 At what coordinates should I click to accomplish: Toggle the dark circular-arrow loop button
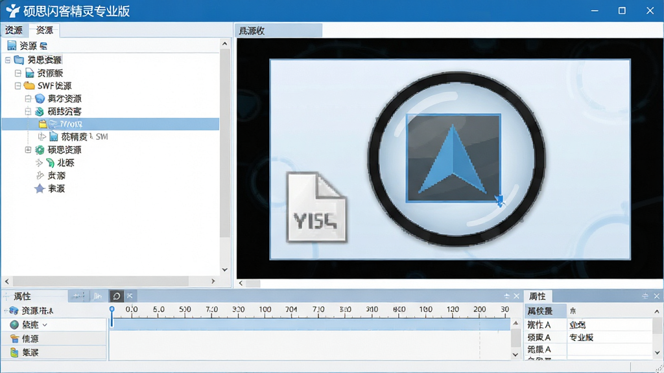117,296
